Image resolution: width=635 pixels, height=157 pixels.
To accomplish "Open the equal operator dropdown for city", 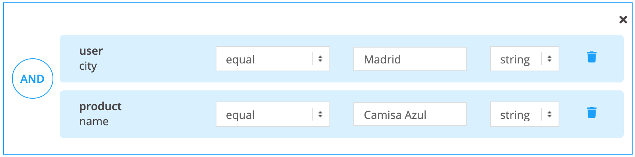I will [273, 59].
